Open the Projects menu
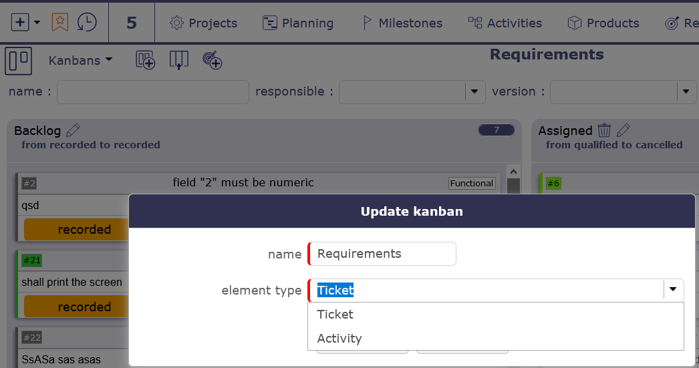Screen dimensions: 699x368 point(203,23)
